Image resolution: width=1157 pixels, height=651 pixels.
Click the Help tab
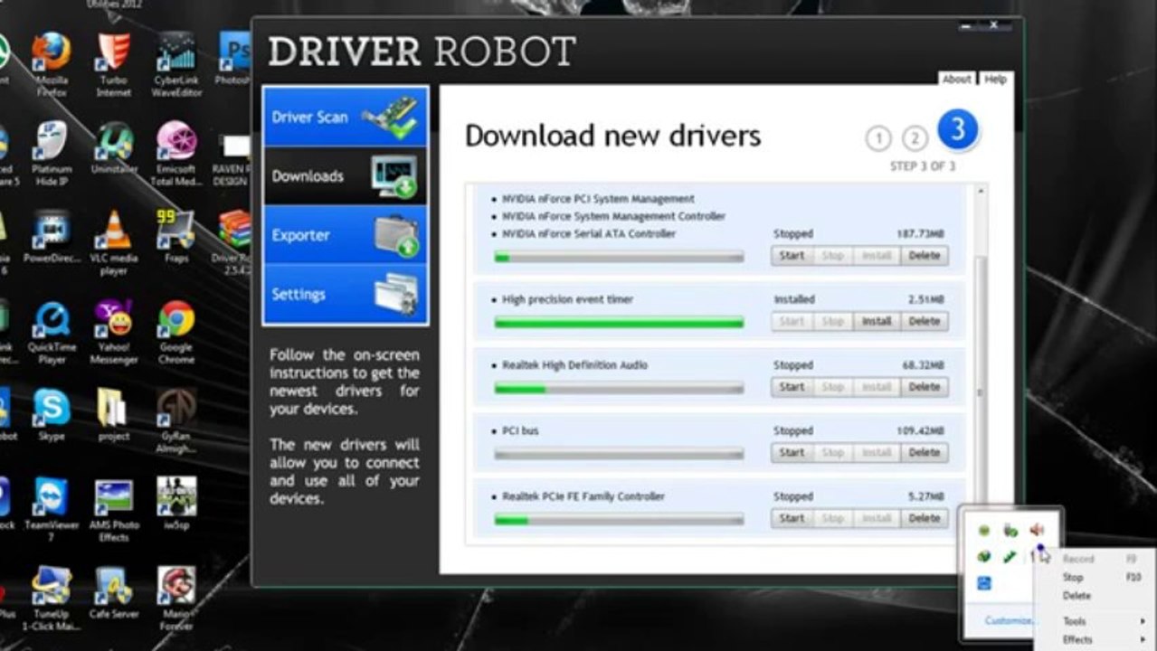tap(995, 79)
